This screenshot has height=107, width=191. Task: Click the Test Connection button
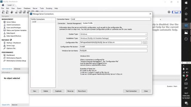131,91
